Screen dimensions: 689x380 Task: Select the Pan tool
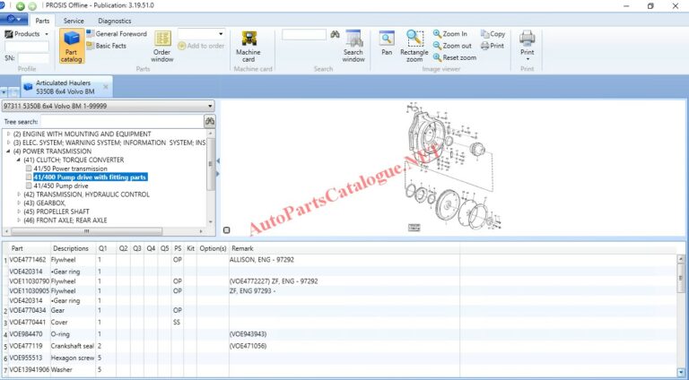[387, 43]
